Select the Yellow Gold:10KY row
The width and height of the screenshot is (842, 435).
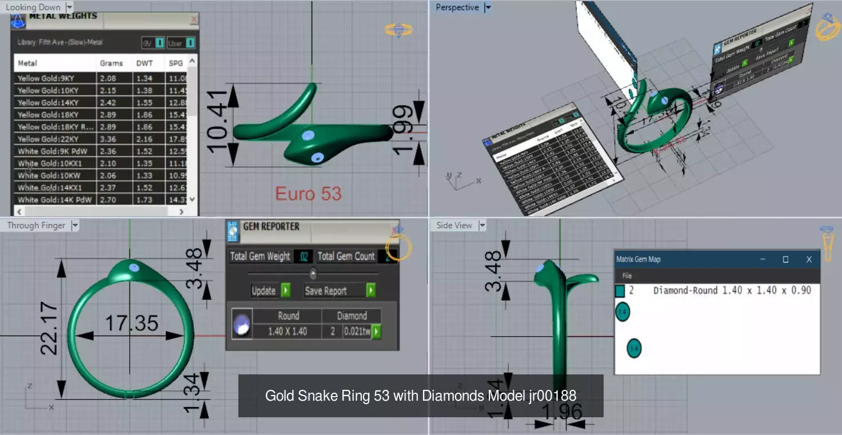(101, 90)
